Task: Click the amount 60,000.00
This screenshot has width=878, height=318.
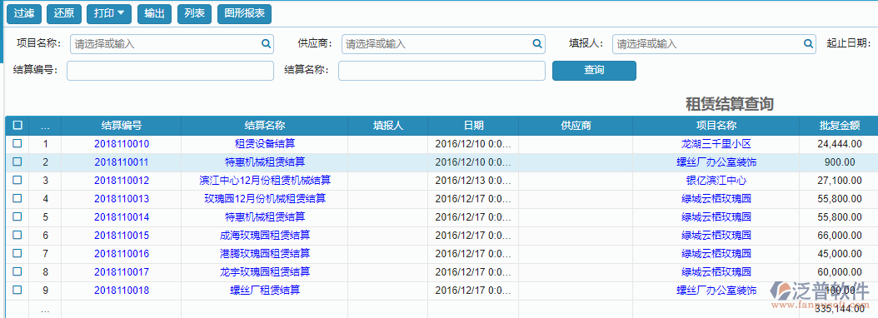Action: pyautogui.click(x=840, y=272)
